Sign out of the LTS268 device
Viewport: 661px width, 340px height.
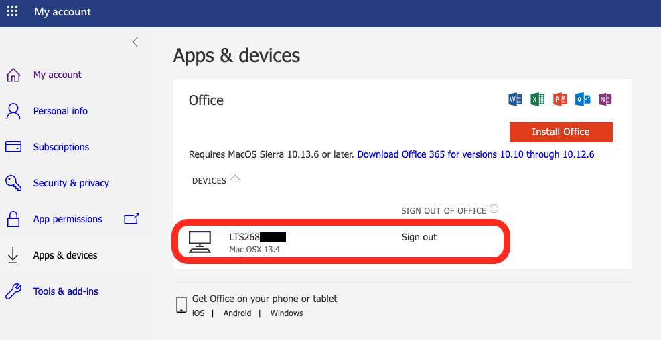click(x=419, y=237)
